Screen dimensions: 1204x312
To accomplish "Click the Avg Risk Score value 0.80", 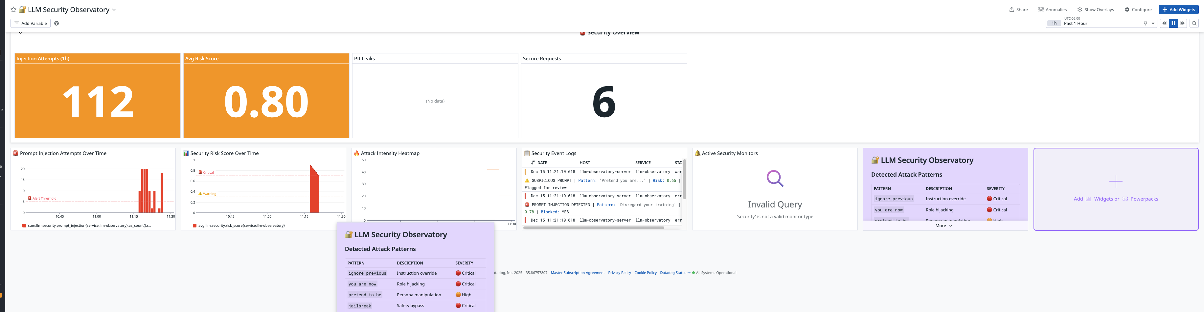I will pos(266,101).
